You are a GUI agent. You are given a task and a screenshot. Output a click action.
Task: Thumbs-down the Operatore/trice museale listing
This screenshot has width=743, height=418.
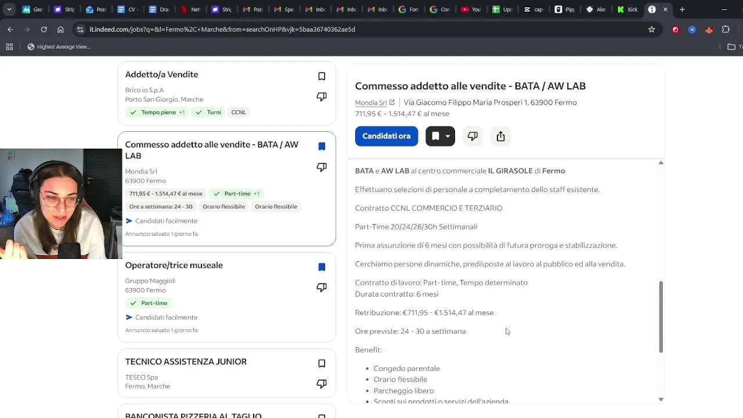(322, 287)
